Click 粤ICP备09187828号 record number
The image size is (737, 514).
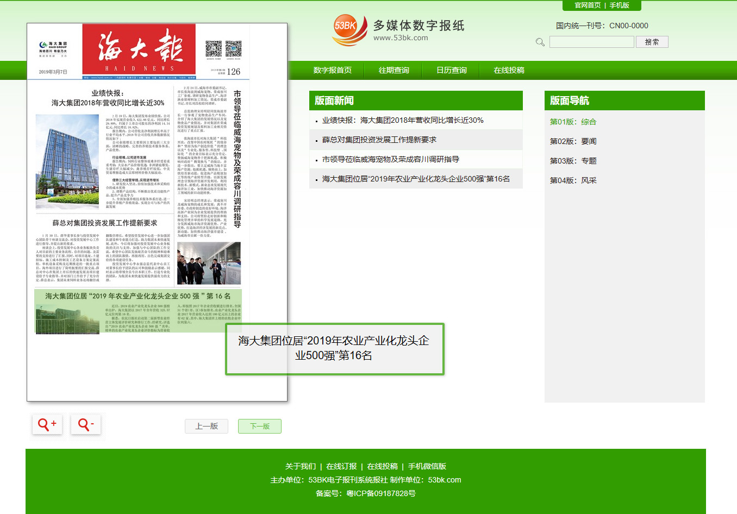(x=381, y=493)
